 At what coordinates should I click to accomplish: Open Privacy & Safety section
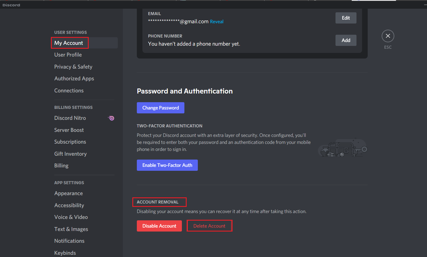point(73,67)
